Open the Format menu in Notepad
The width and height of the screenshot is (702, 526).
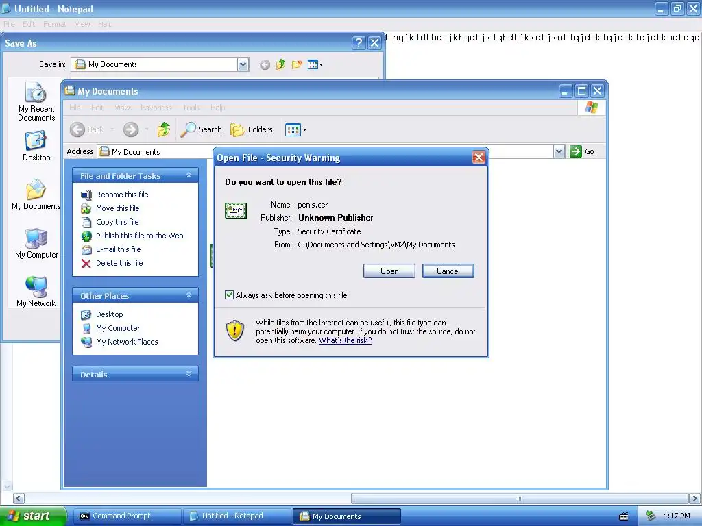55,24
